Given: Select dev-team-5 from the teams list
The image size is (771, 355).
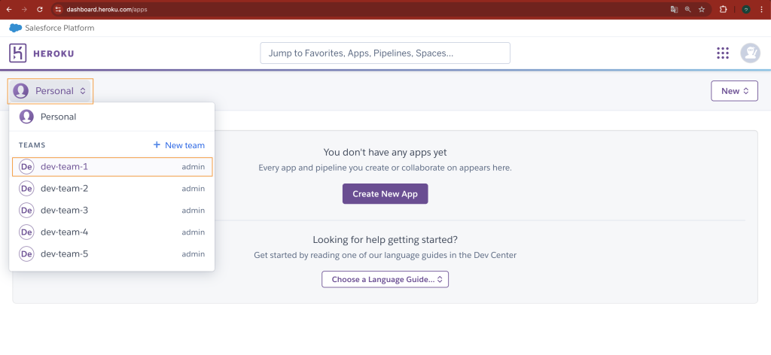Looking at the screenshot, I should point(64,254).
